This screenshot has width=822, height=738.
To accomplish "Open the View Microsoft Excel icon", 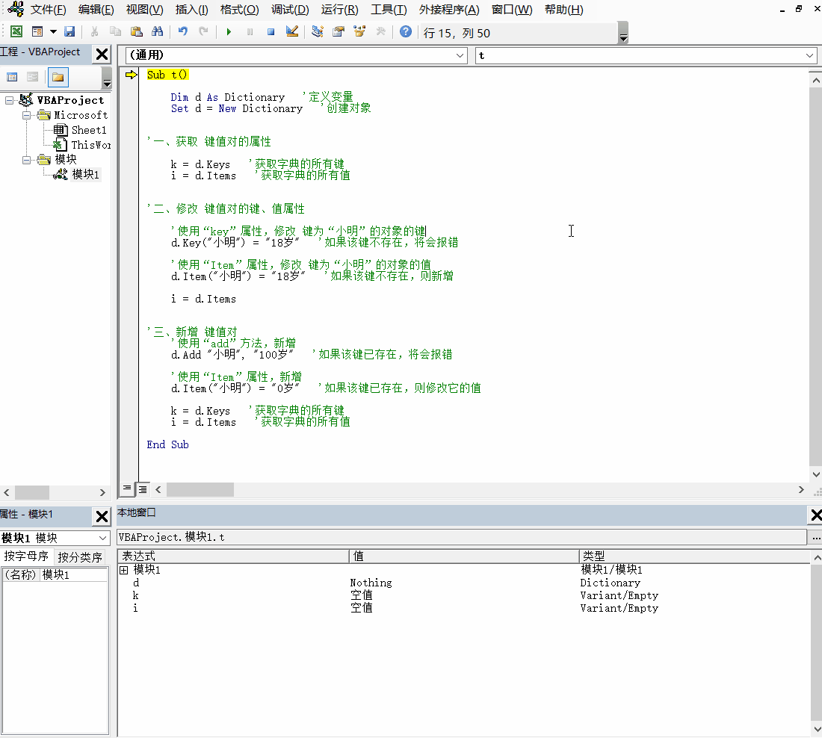I will coord(16,31).
